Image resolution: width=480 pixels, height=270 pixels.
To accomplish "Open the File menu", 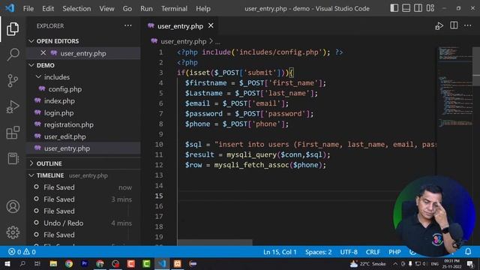I will pos(28,8).
